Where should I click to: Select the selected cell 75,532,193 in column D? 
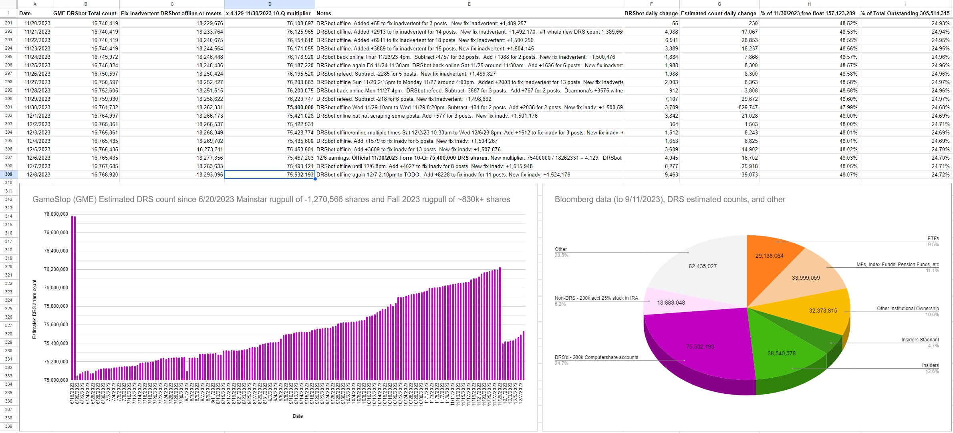tap(270, 174)
